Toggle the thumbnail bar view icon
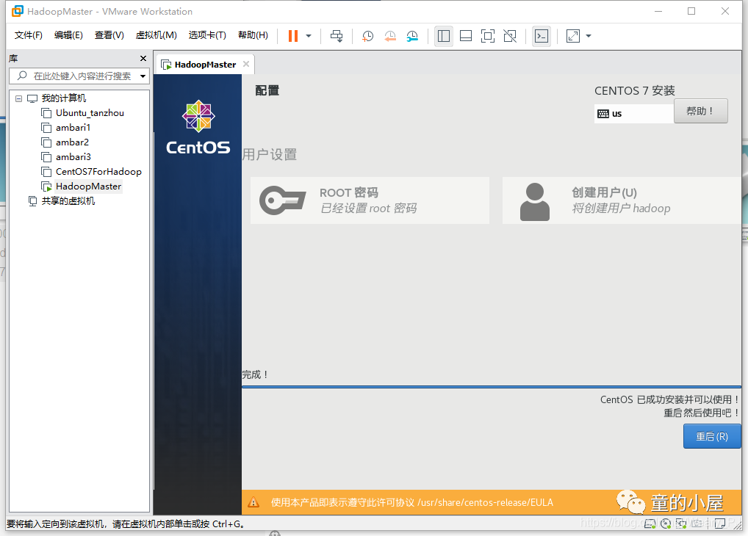 (x=466, y=36)
